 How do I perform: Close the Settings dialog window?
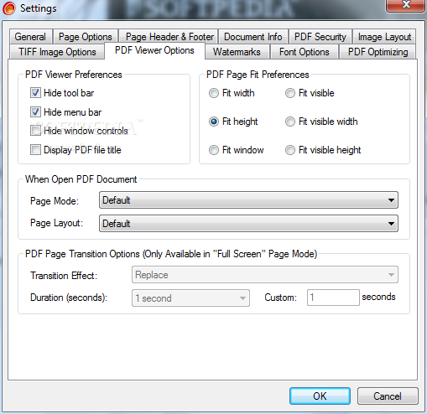406,5
